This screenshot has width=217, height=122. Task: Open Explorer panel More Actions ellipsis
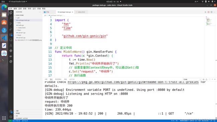[x=40, y=12]
